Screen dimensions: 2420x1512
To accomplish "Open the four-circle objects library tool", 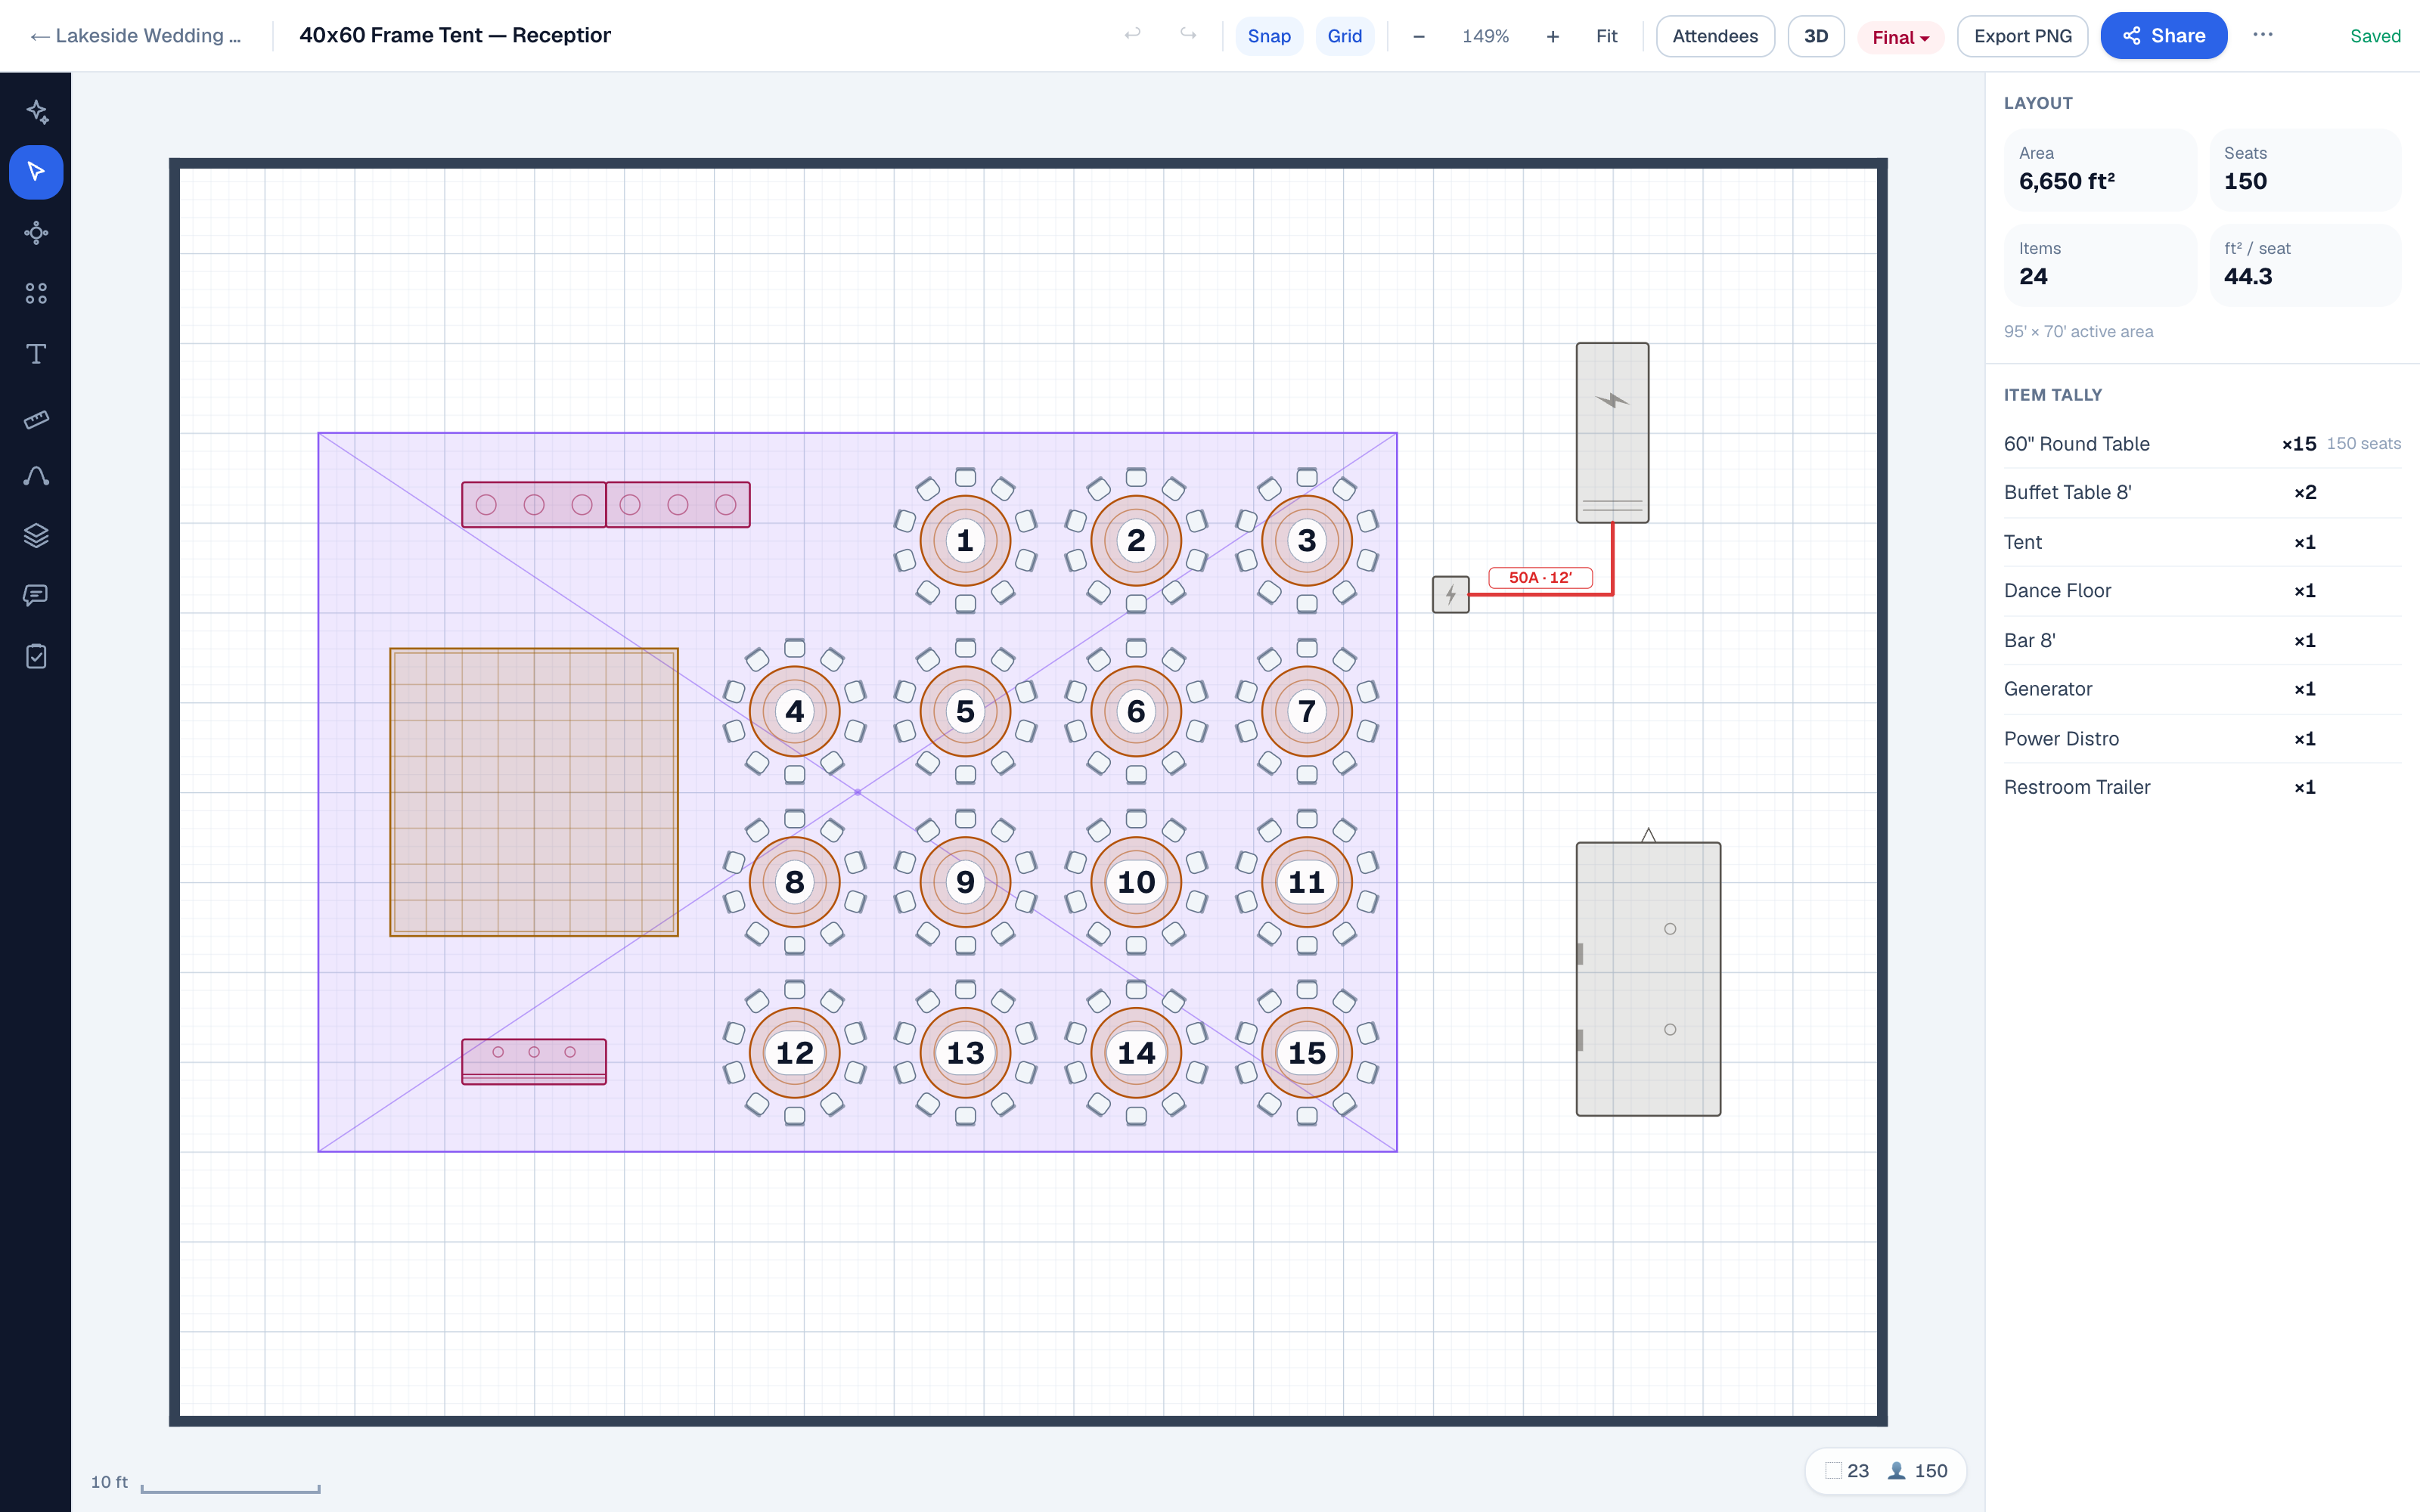I will click(x=36, y=293).
